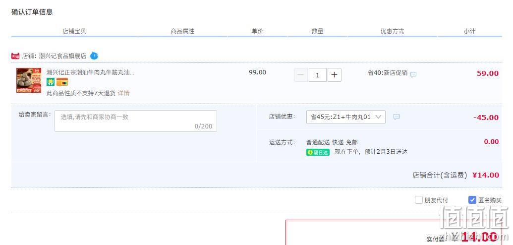Click the 商品属性 column header
The width and height of the screenshot is (513, 245).
click(182, 31)
